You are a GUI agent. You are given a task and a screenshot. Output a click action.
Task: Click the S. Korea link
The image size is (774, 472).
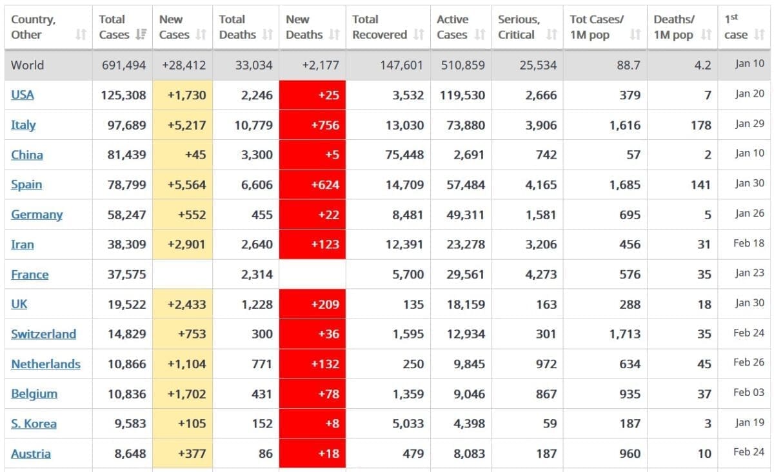tap(34, 424)
